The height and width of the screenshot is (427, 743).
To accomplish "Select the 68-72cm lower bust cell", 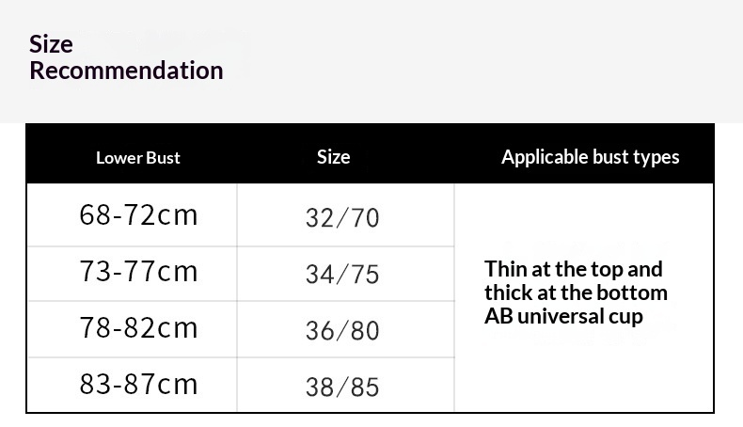I will pos(138,215).
